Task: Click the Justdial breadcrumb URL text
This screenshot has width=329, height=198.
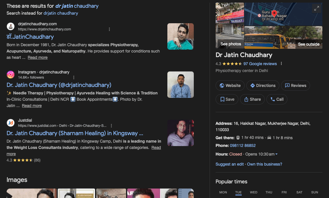Action: [62, 126]
